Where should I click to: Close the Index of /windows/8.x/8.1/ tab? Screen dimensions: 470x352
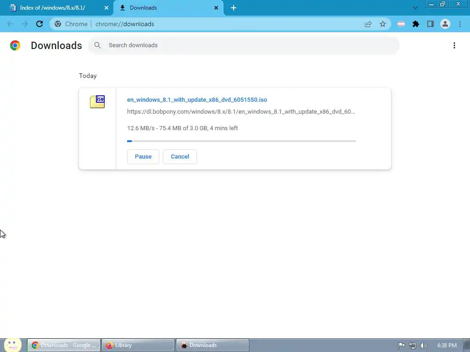pyautogui.click(x=106, y=8)
